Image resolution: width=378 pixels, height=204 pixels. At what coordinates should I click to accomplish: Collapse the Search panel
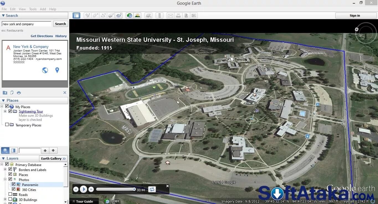click(x=3, y=16)
